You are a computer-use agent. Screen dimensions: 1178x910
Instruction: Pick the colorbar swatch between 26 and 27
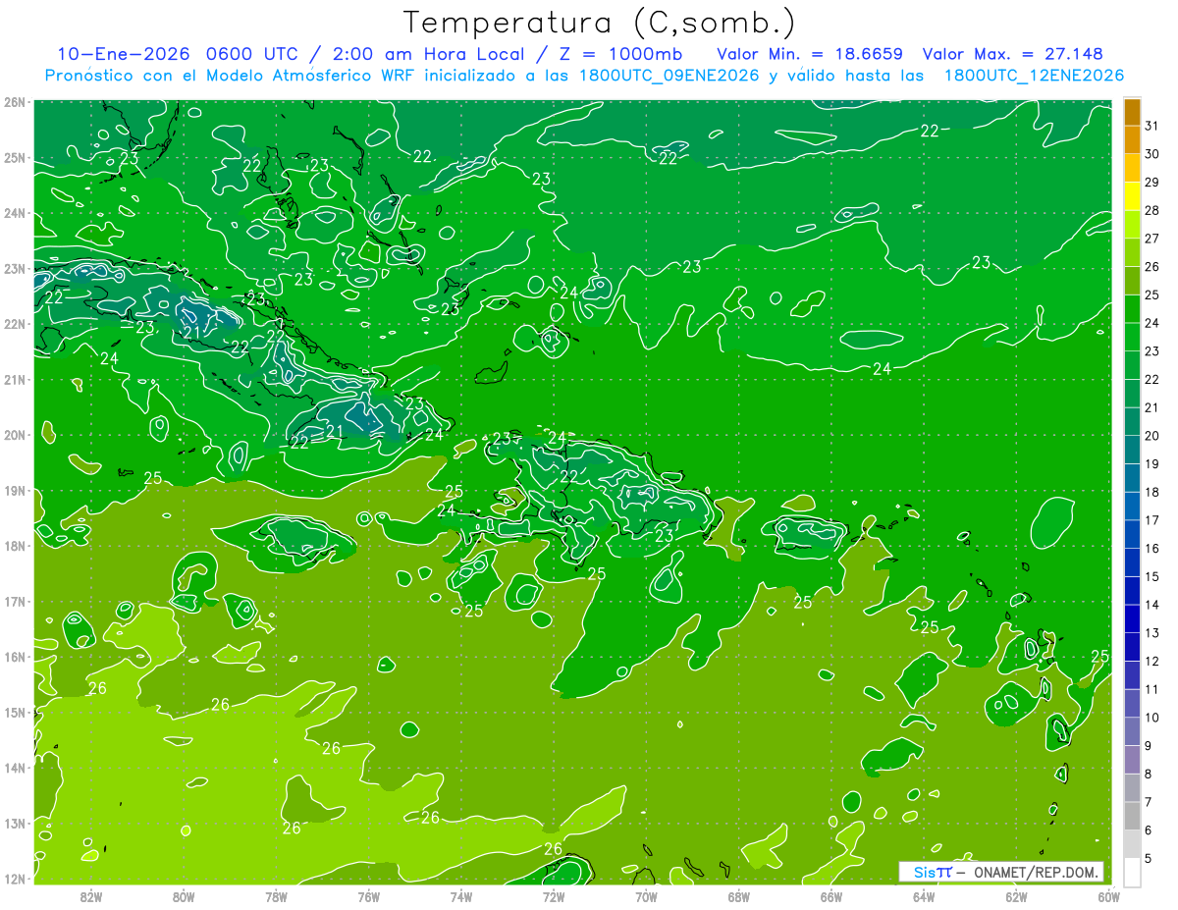[x=1132, y=252]
